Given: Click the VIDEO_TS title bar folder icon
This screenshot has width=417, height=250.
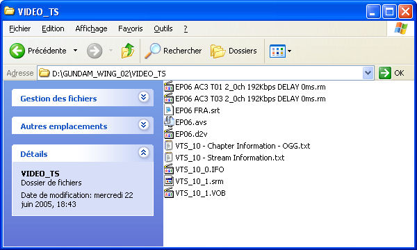Looking at the screenshot, I should click(9, 11).
